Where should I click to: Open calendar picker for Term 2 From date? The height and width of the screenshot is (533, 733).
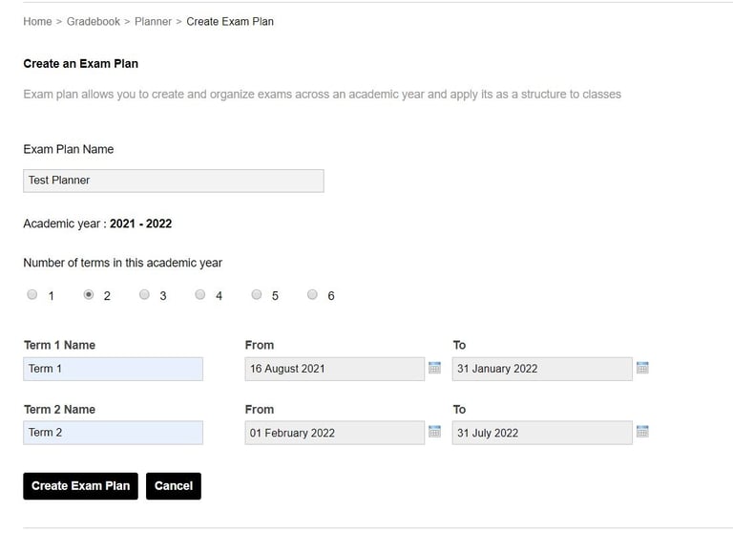coord(435,432)
